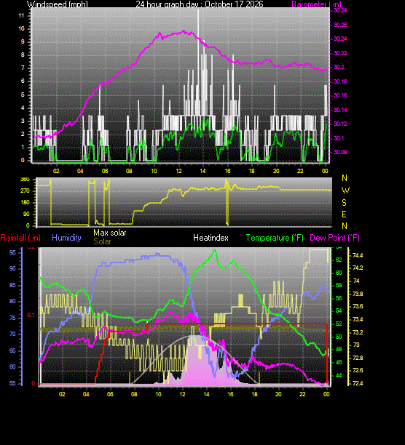Click the "73.8" yellow right axis value

pyautogui.click(x=358, y=294)
